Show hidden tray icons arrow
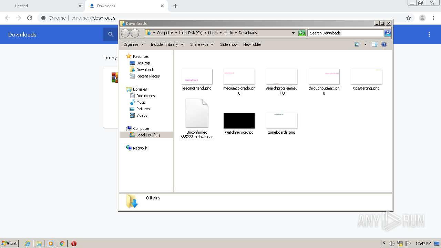441x248 pixels. pyautogui.click(x=384, y=244)
